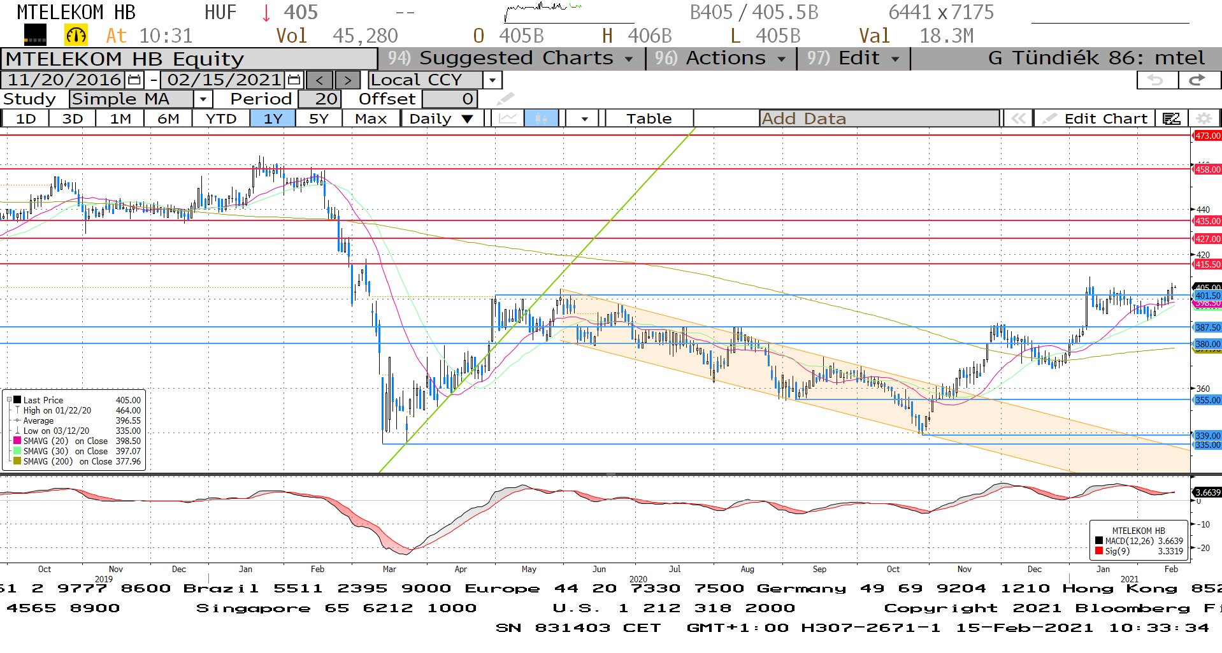This screenshot has height=653, width=1222.
Task: Expand the Local CCY currency dropdown
Action: click(492, 80)
